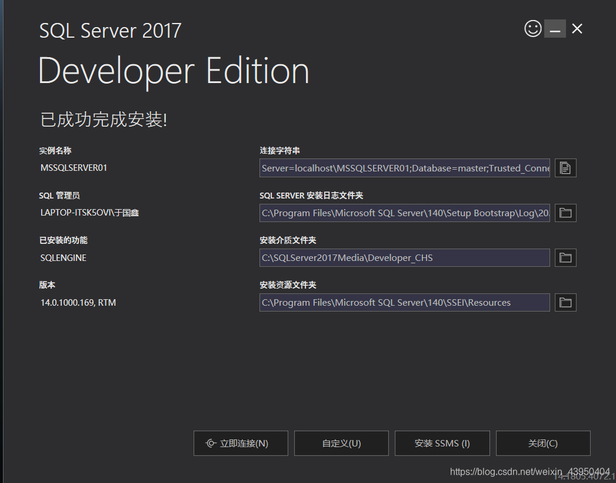
Task: Click the 立即连接(N) connect now button
Action: click(241, 444)
